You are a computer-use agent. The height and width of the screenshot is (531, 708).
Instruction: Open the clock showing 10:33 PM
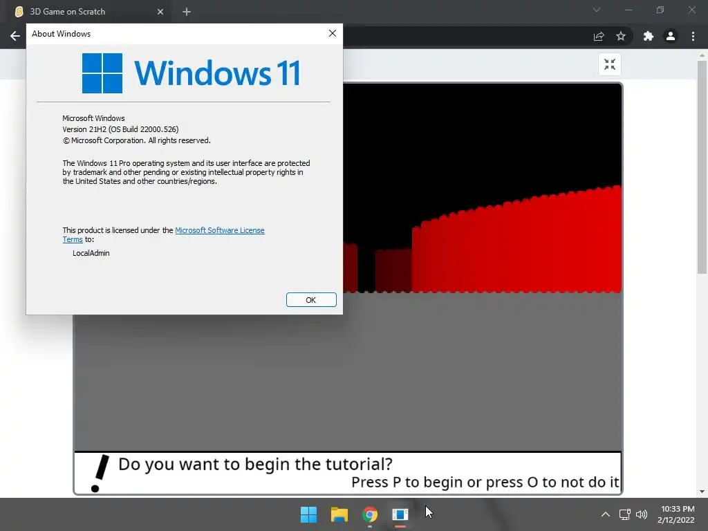(x=676, y=514)
